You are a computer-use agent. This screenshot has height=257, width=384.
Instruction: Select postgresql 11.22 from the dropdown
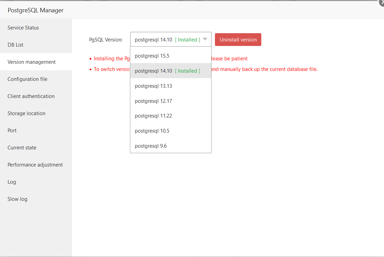coord(171,116)
